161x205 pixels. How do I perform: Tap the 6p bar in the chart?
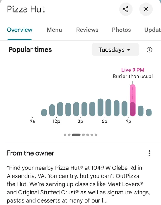108,108
